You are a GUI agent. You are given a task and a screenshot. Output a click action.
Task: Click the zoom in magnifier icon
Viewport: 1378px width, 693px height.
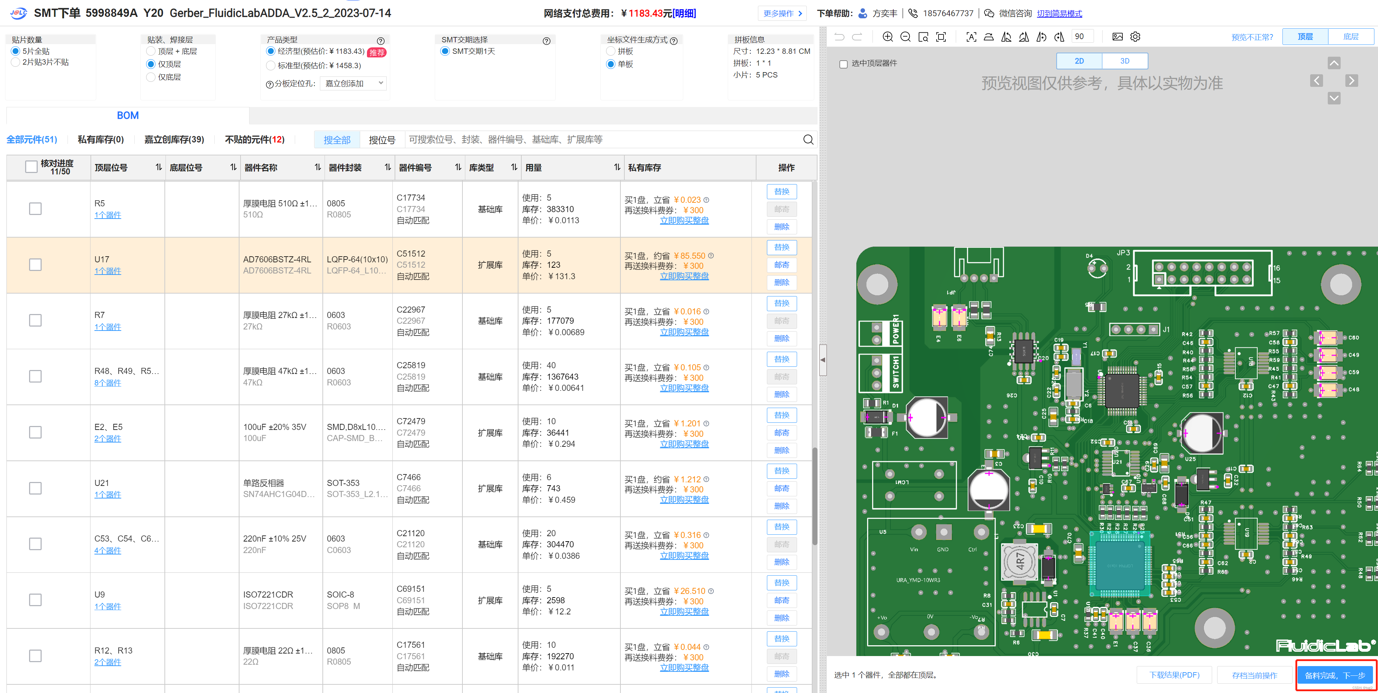click(x=888, y=37)
